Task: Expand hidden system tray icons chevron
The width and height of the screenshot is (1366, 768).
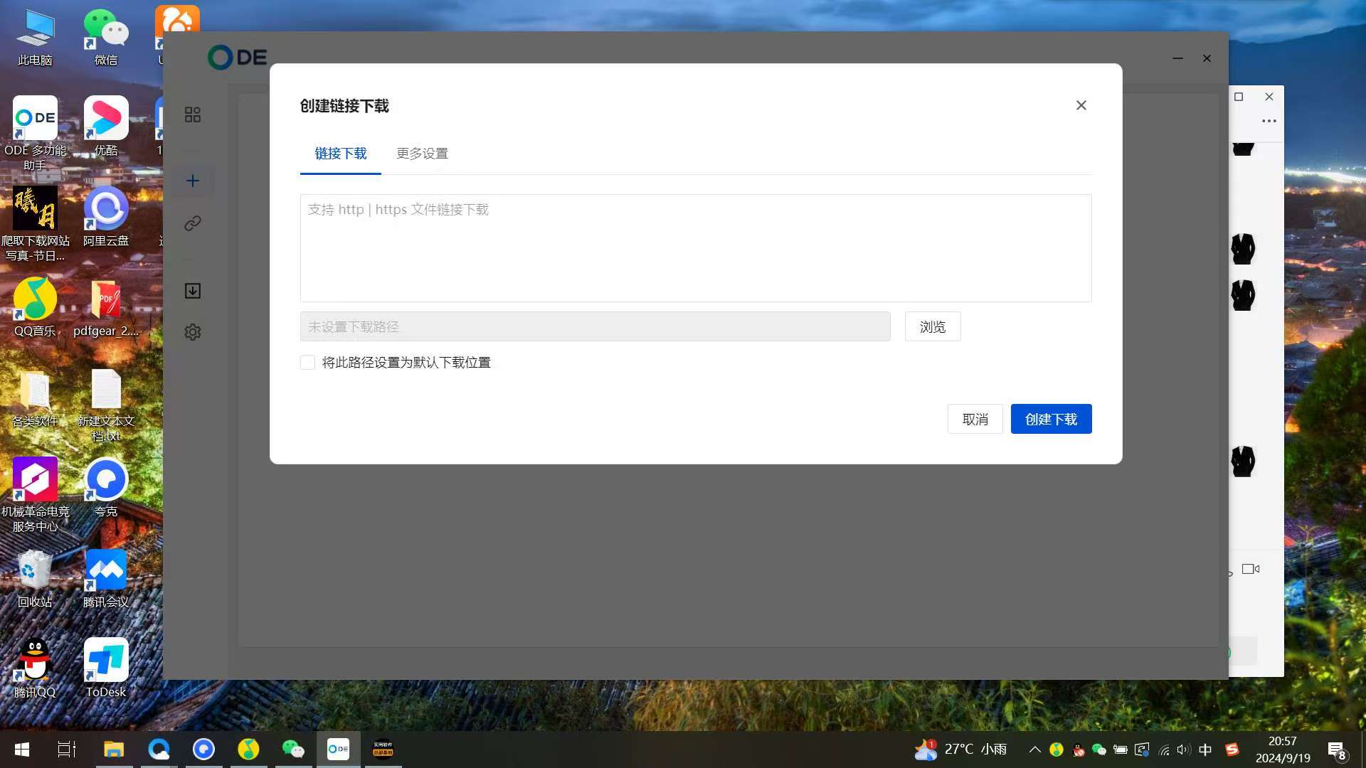Action: [1035, 750]
